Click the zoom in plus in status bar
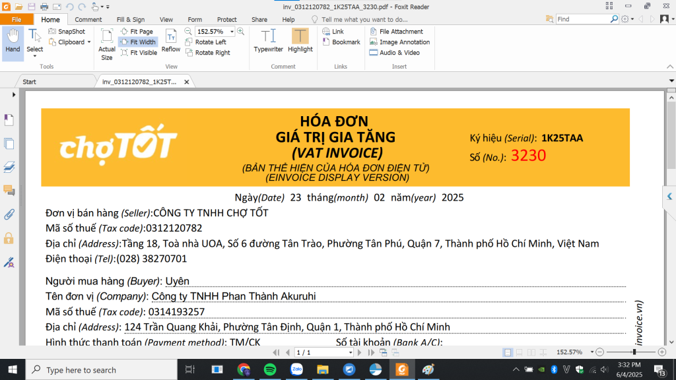This screenshot has width=676, height=380. pyautogui.click(x=661, y=352)
